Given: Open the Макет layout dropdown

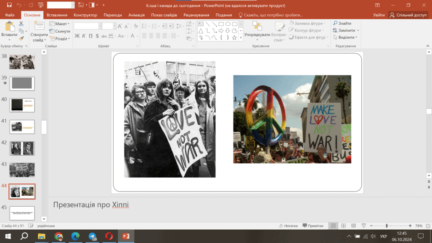Looking at the screenshot, I should point(59,24).
